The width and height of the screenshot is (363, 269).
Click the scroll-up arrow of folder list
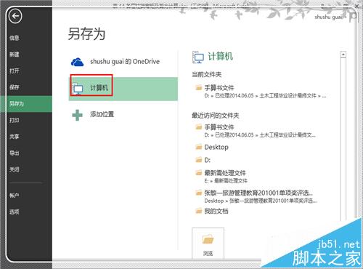(343, 55)
